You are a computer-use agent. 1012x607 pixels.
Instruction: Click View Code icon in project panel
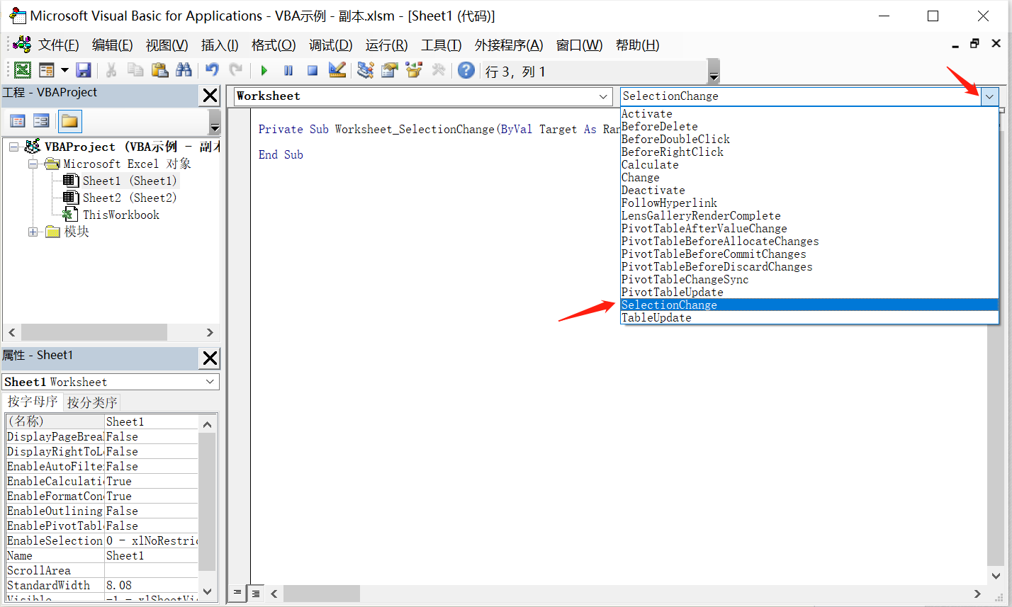[x=16, y=121]
